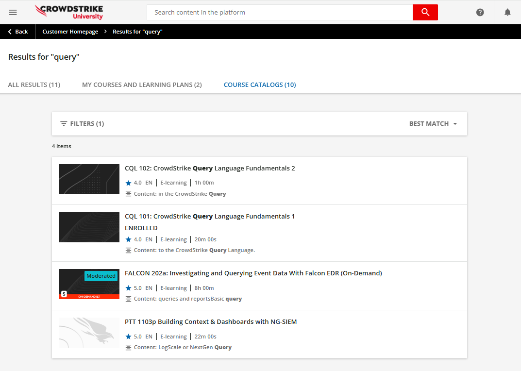Open the Best Match sort dropdown
The width and height of the screenshot is (521, 371).
tap(433, 124)
